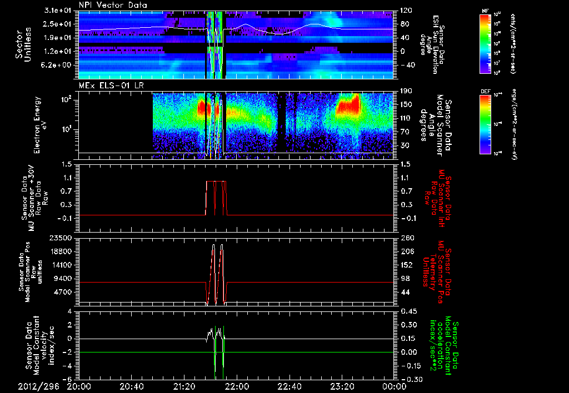Screen dimensions: 569x393
Task: Click the 'MU Scanner +30V Raw Data' axis label
Action: point(35,198)
